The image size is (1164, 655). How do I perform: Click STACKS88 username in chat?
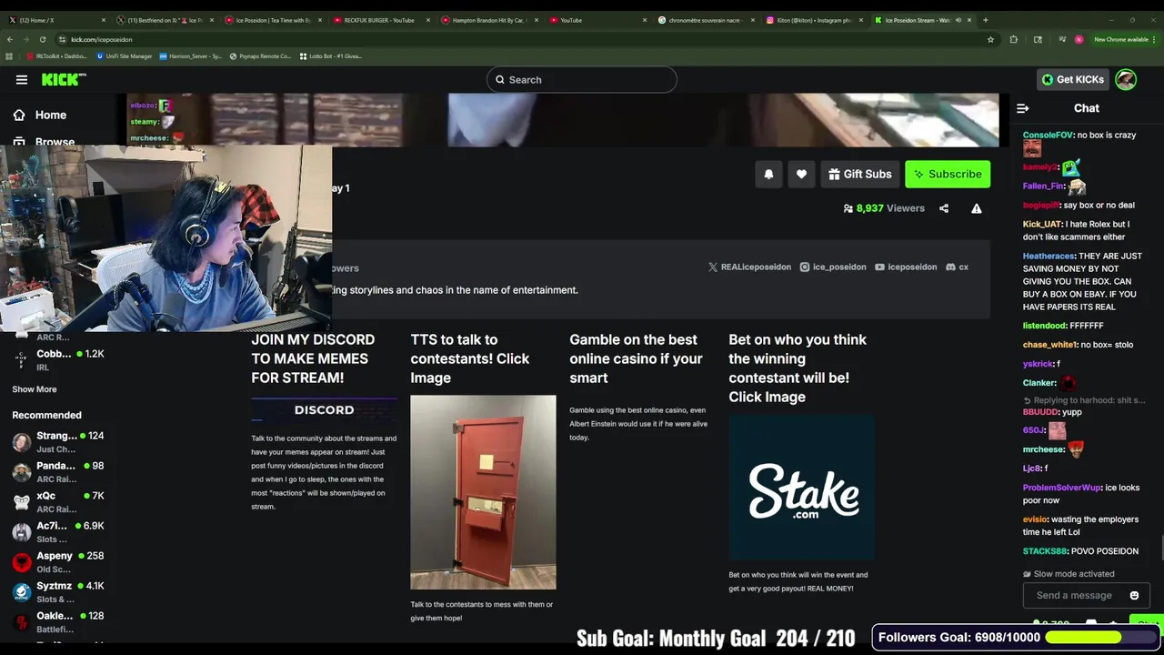[1045, 551]
